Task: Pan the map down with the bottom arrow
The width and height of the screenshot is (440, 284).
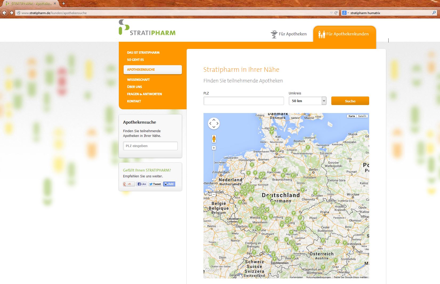Action: (214, 127)
